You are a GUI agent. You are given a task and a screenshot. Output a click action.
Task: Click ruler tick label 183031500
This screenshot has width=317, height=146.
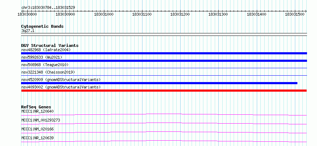tap(294, 14)
